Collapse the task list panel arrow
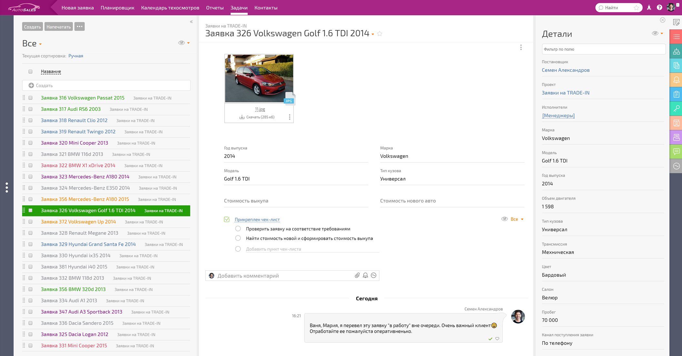This screenshot has width=682, height=356. click(191, 22)
